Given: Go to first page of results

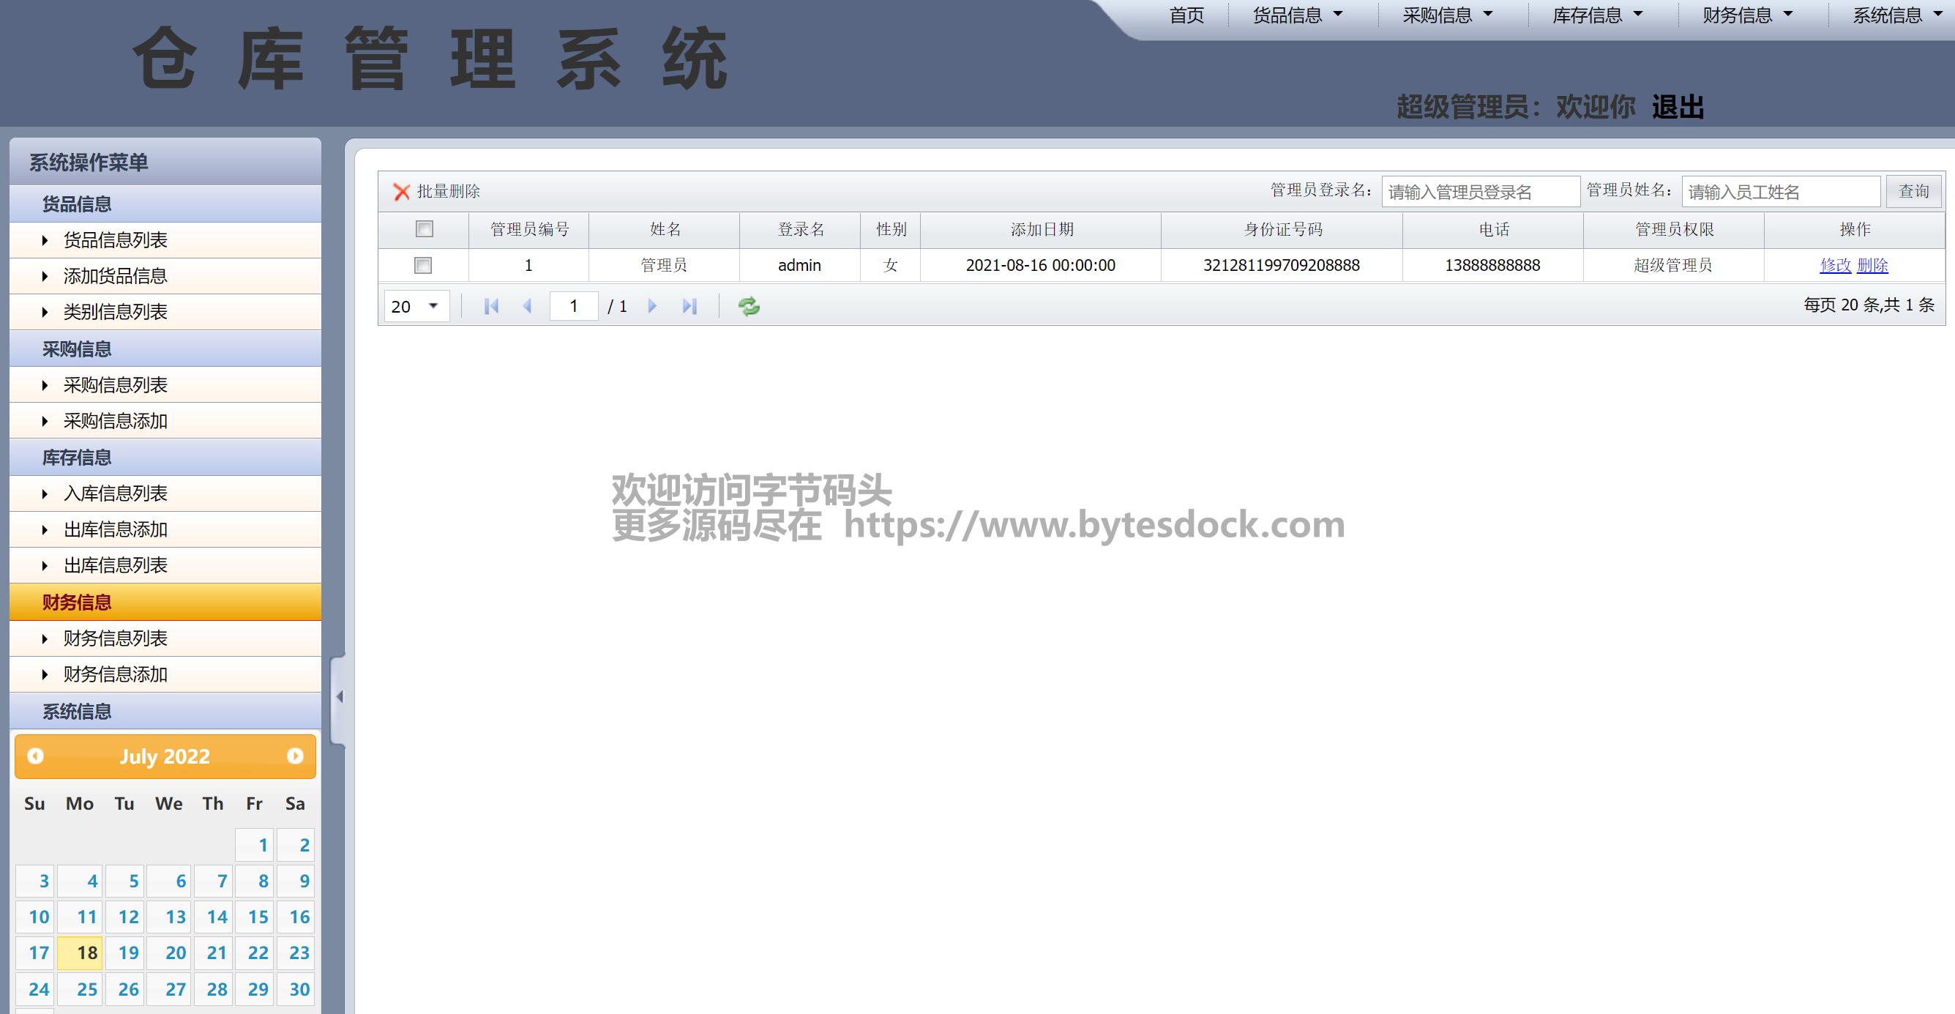Looking at the screenshot, I should 491,306.
